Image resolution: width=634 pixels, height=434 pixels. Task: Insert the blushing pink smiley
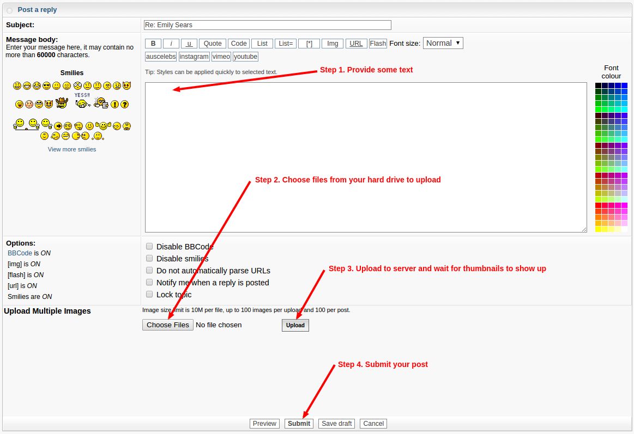click(29, 104)
